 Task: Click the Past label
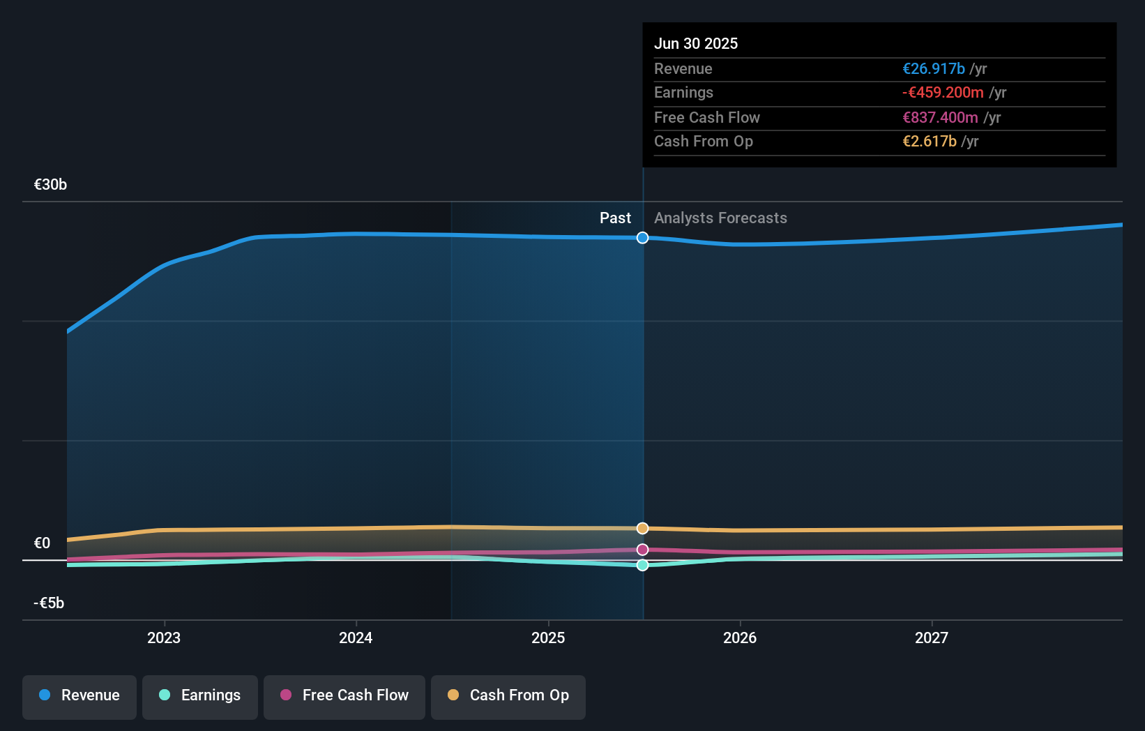coord(615,218)
